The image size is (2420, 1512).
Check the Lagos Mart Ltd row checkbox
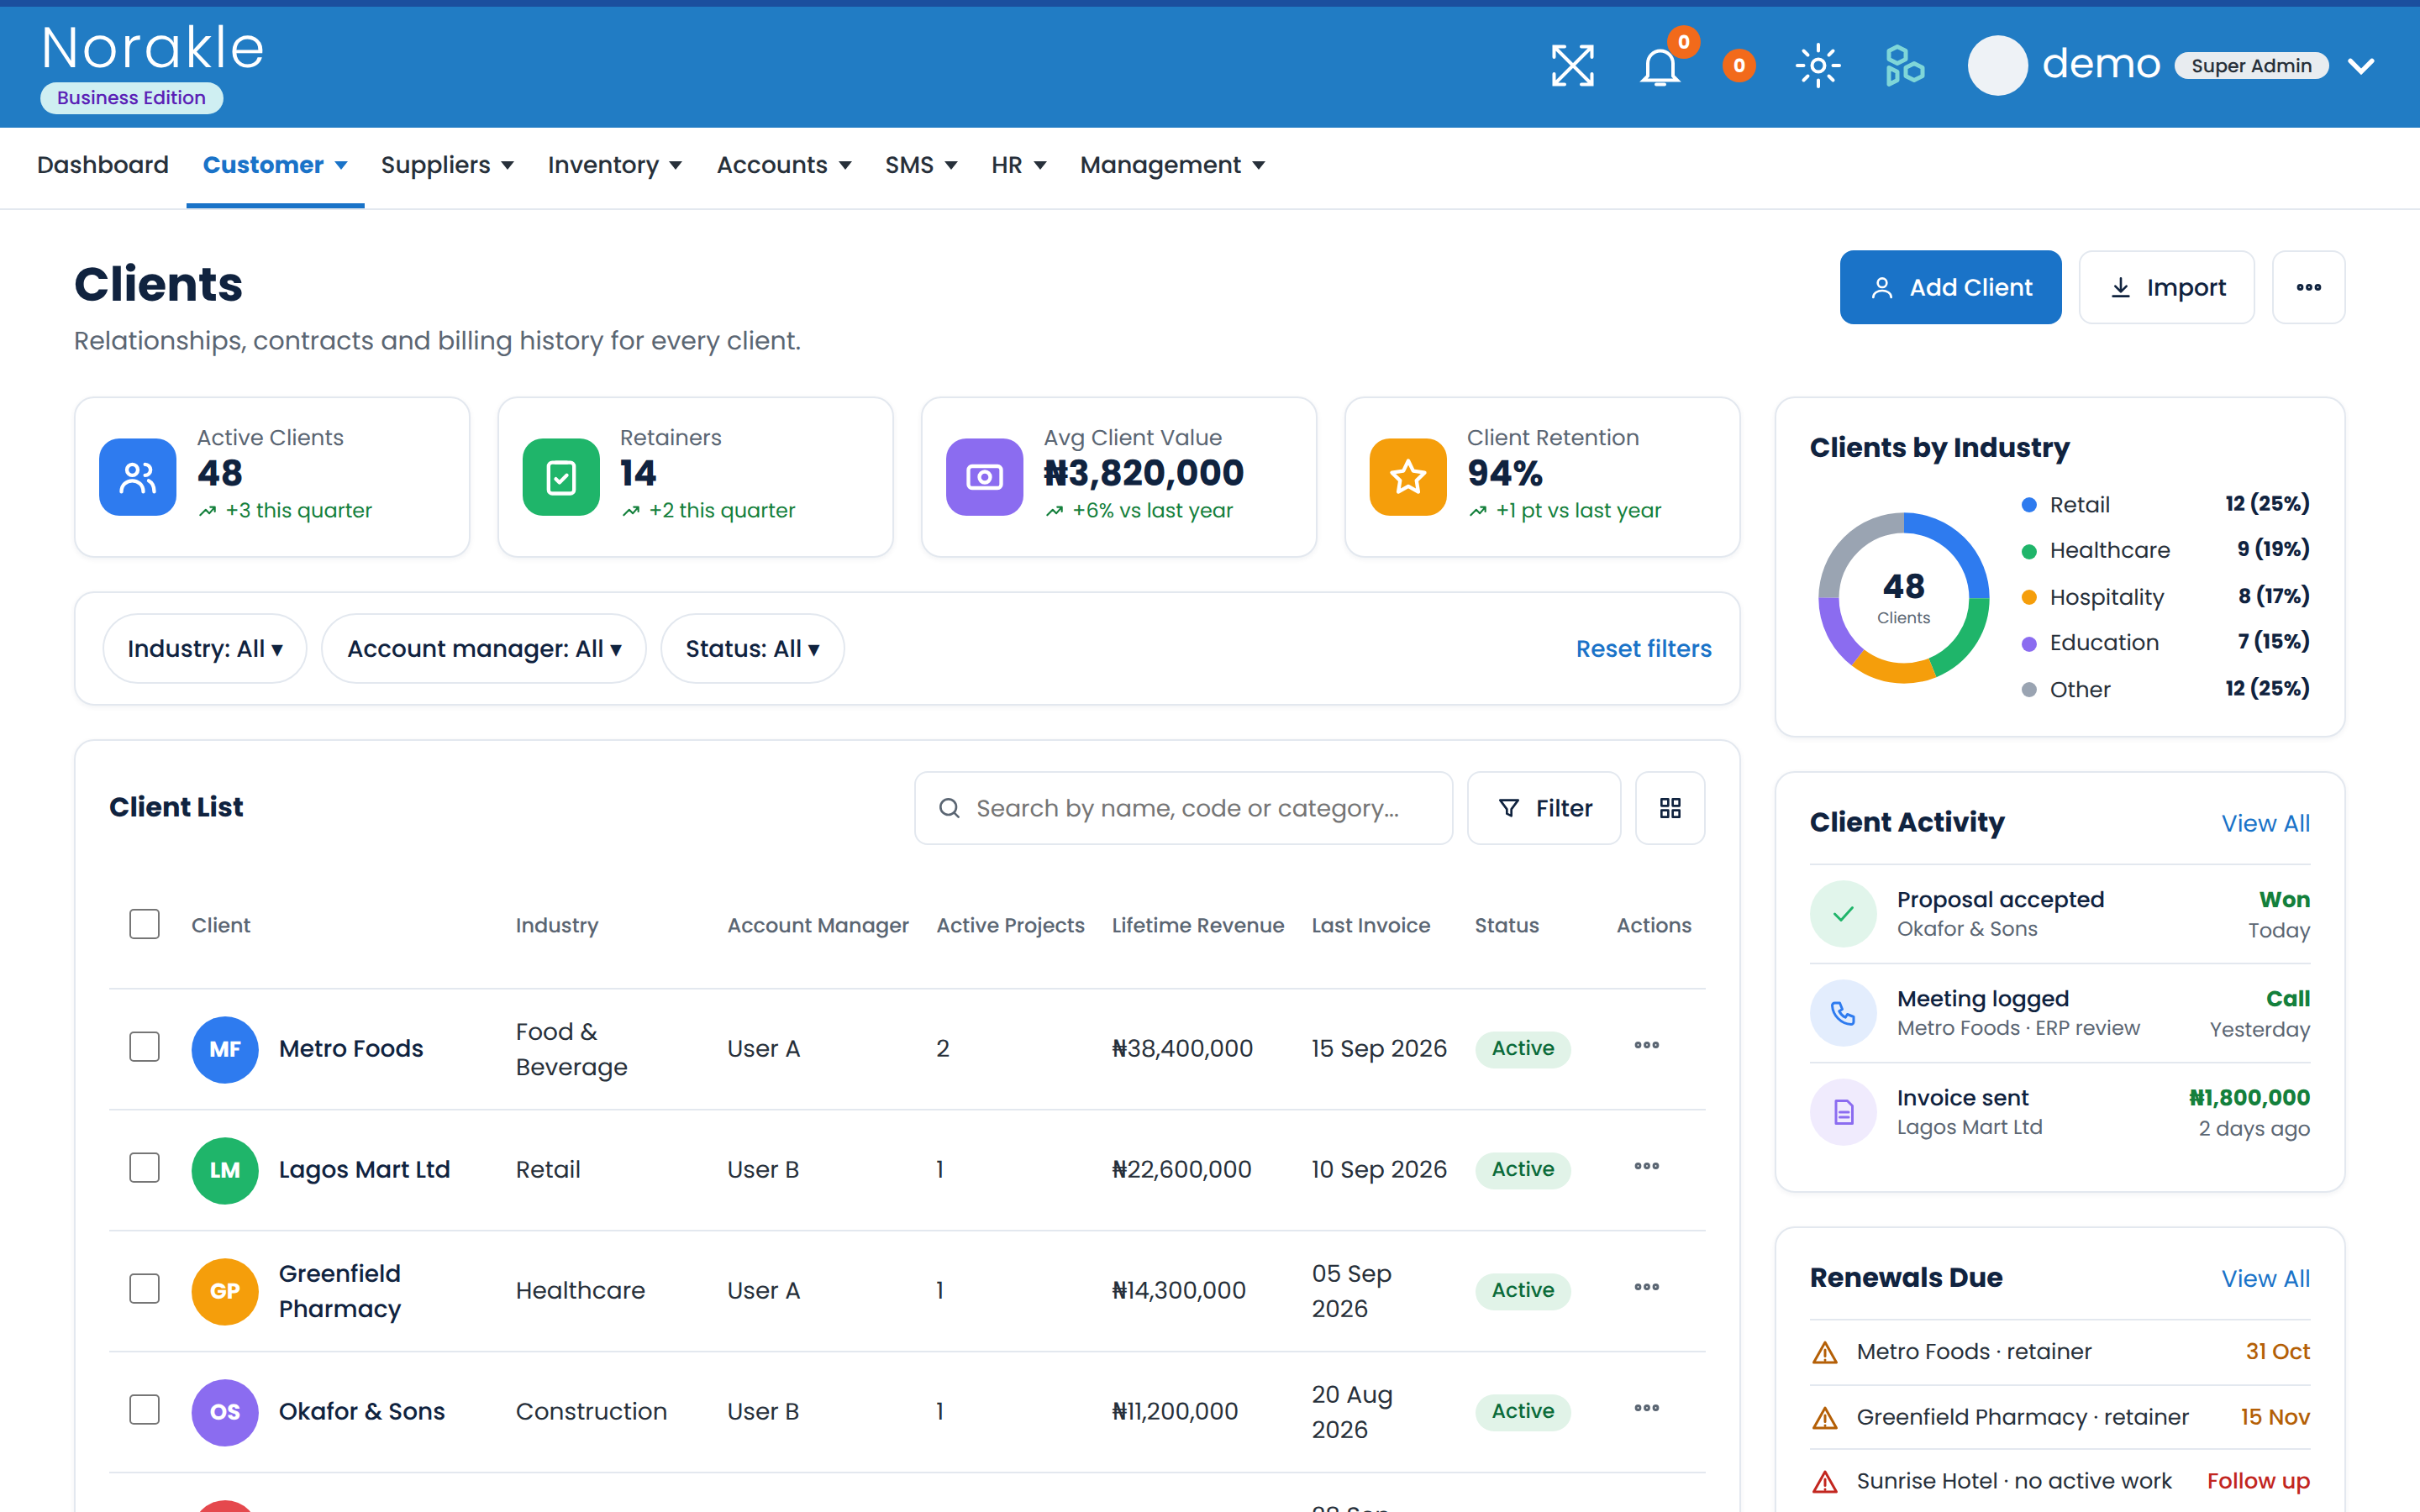pyautogui.click(x=145, y=1168)
